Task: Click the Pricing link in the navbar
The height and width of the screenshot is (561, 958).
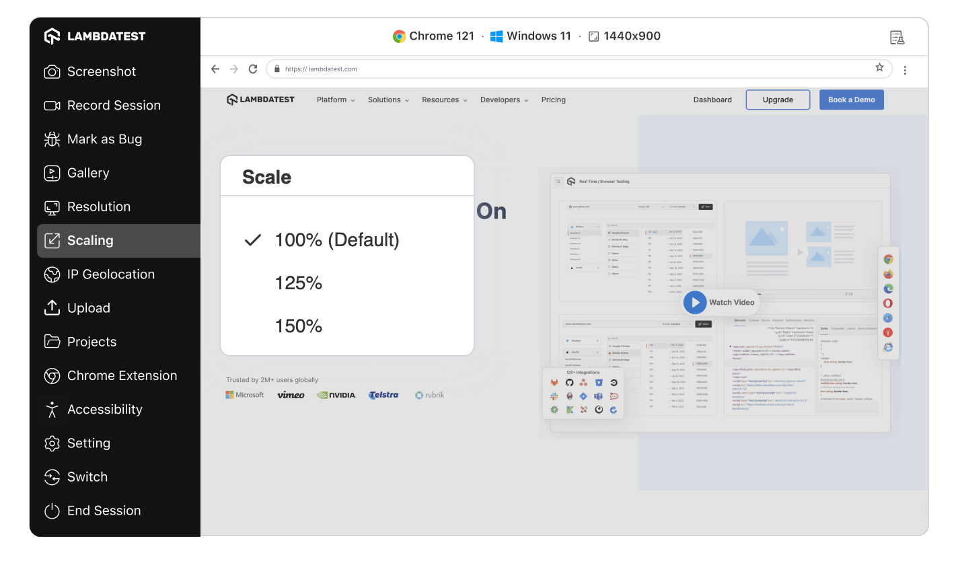Action: point(553,100)
